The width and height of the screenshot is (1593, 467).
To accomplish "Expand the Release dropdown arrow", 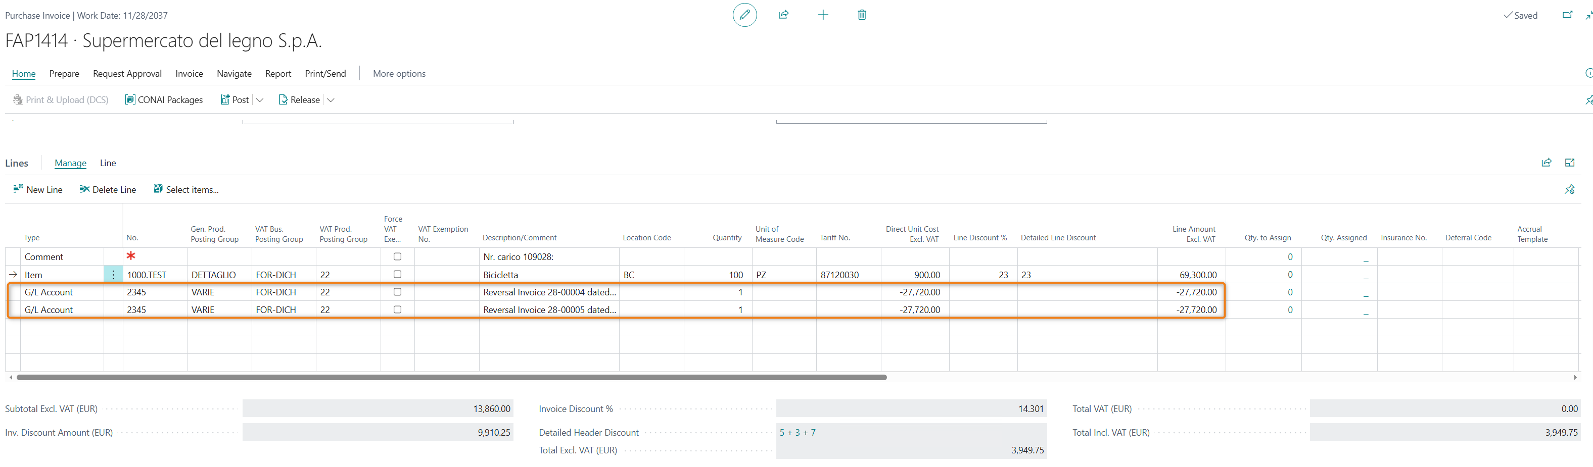I will [331, 100].
